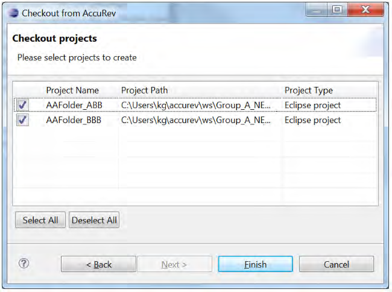Go back with the Back button
Image resolution: width=392 pixels, height=292 pixels.
[98, 264]
